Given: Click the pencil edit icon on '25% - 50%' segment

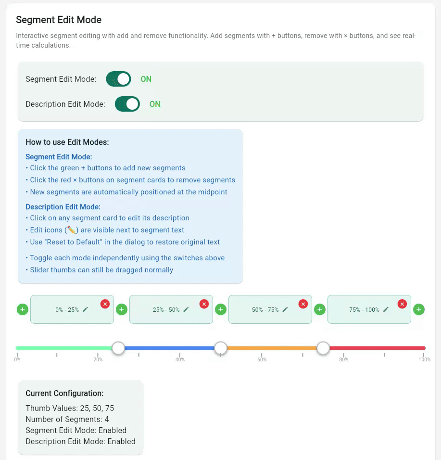Looking at the screenshot, I should pyautogui.click(x=187, y=309).
